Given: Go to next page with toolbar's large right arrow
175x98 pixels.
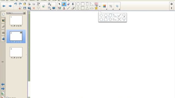Looking at the screenshot, I should (10, 6).
